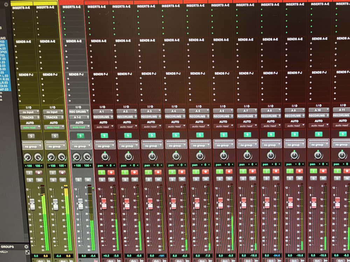
Task: Toggle DSP Mode lightning button on A6 track
Action: (223, 134)
